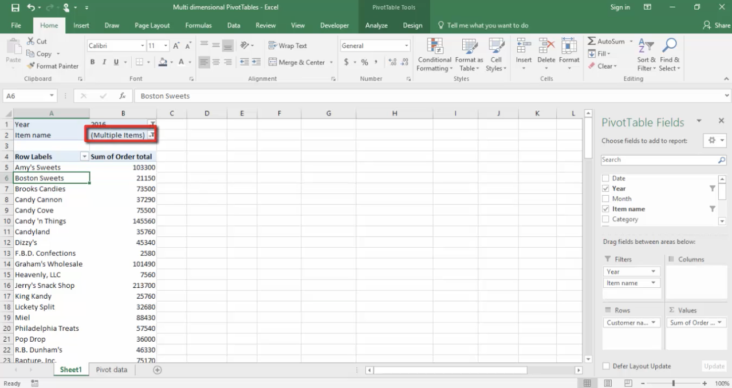732x388 pixels.
Task: Toggle Bold formatting
Action: coord(92,62)
